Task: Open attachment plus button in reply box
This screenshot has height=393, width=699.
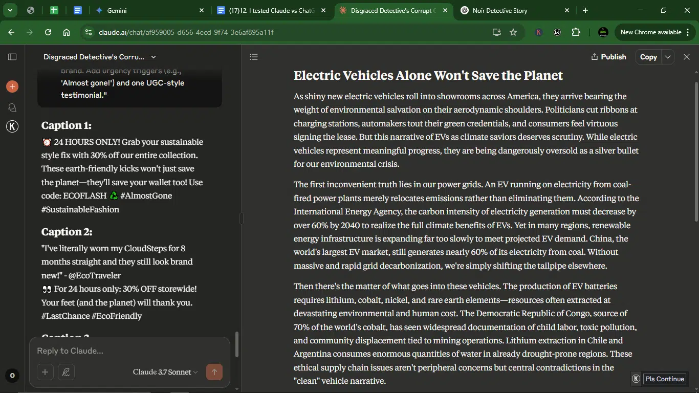Action: click(x=45, y=372)
